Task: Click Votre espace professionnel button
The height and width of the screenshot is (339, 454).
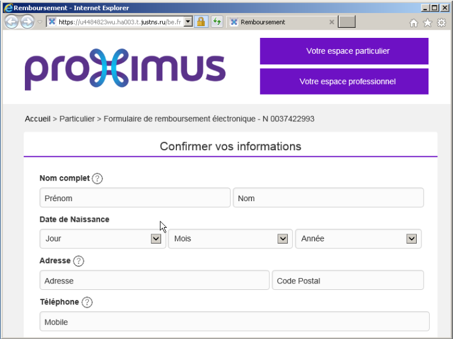Action: tap(344, 82)
